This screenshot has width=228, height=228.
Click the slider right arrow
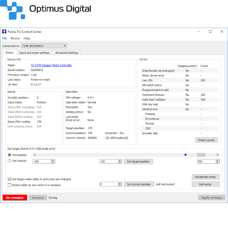click(217, 155)
